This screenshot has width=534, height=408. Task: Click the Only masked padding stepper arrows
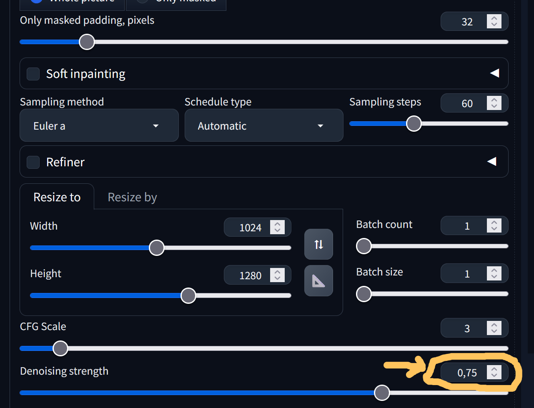pyautogui.click(x=494, y=22)
